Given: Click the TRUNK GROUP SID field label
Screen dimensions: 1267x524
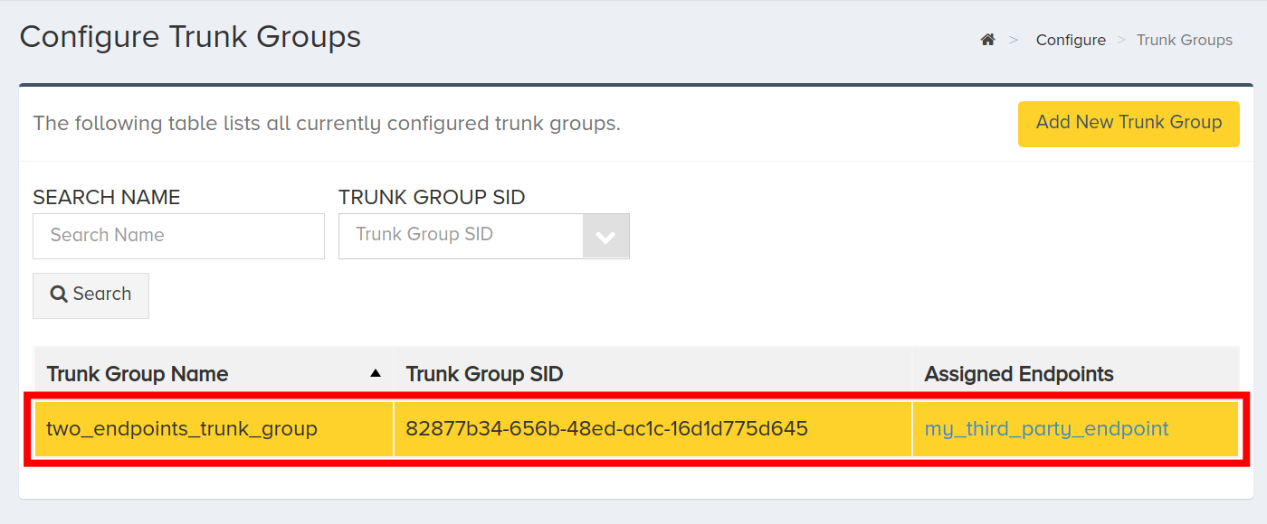Looking at the screenshot, I should tap(432, 197).
